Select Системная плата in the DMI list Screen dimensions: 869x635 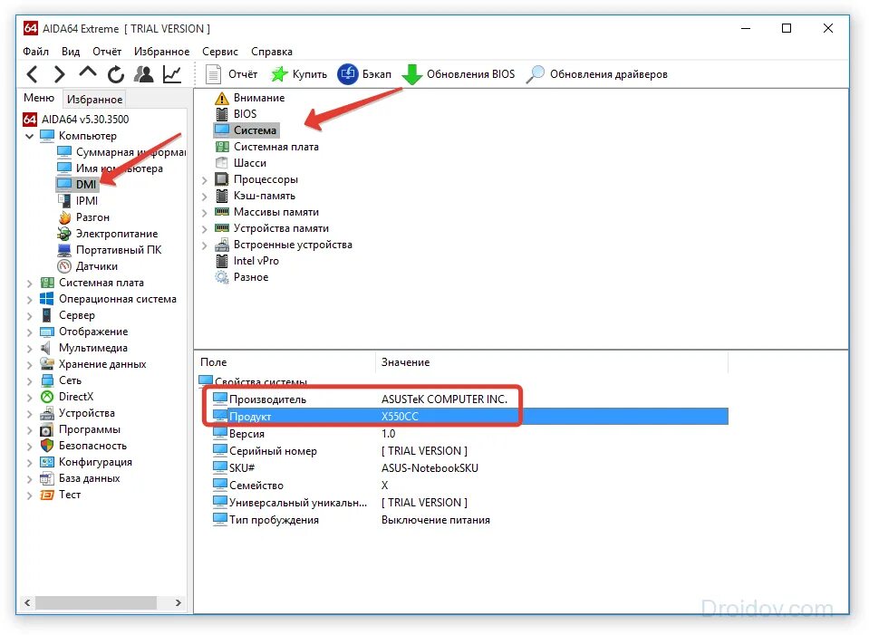click(x=266, y=146)
